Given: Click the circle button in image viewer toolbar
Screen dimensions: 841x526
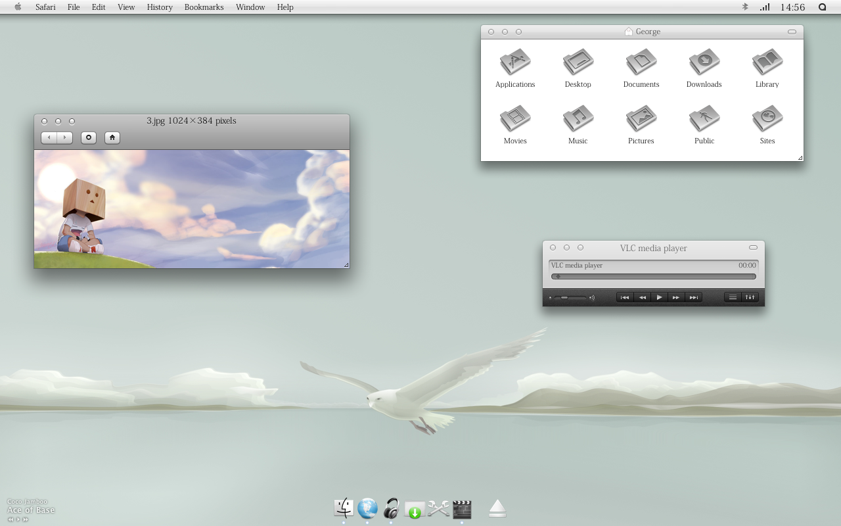Looking at the screenshot, I should [89, 137].
